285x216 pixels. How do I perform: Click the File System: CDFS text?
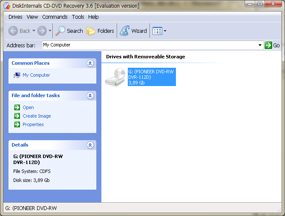32,171
